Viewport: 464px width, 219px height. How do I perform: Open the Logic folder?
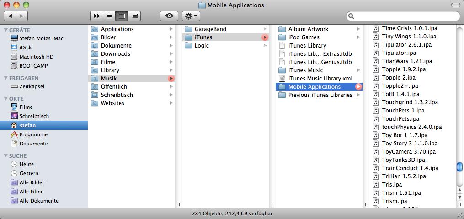coord(225,46)
